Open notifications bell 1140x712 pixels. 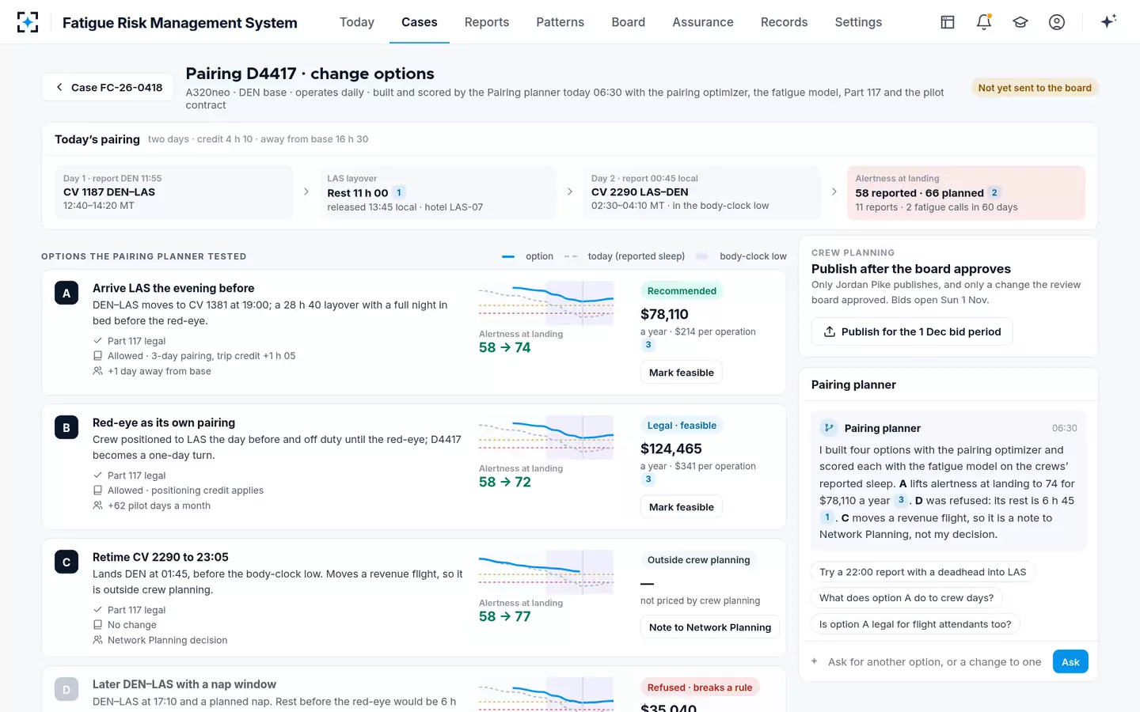983,22
